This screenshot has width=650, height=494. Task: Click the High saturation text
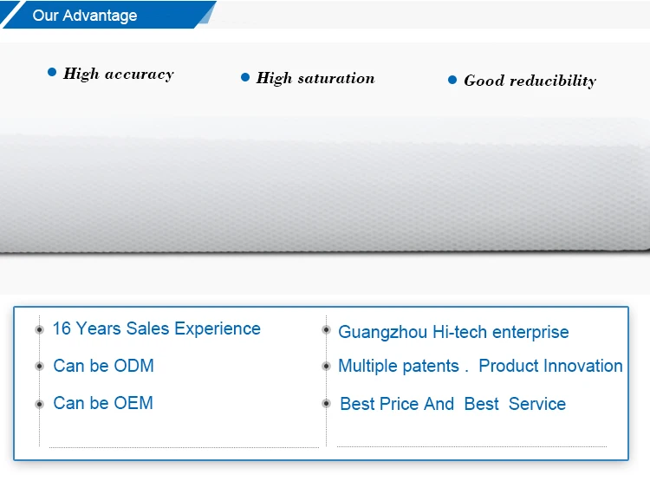click(x=315, y=78)
